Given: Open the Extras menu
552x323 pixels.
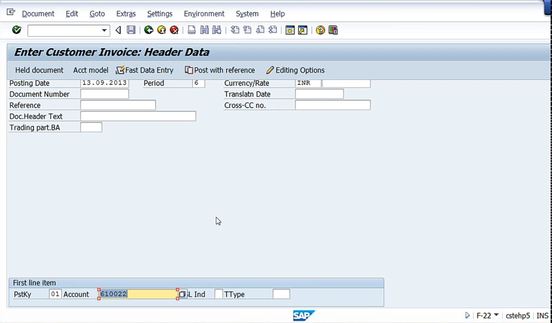Looking at the screenshot, I should point(126,14).
